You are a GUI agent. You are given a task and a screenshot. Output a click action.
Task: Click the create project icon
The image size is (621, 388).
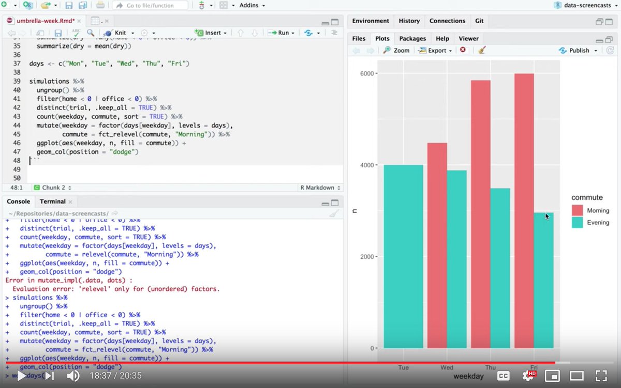click(27, 5)
